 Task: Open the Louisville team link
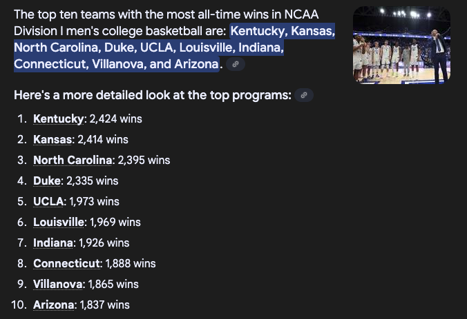click(x=59, y=222)
